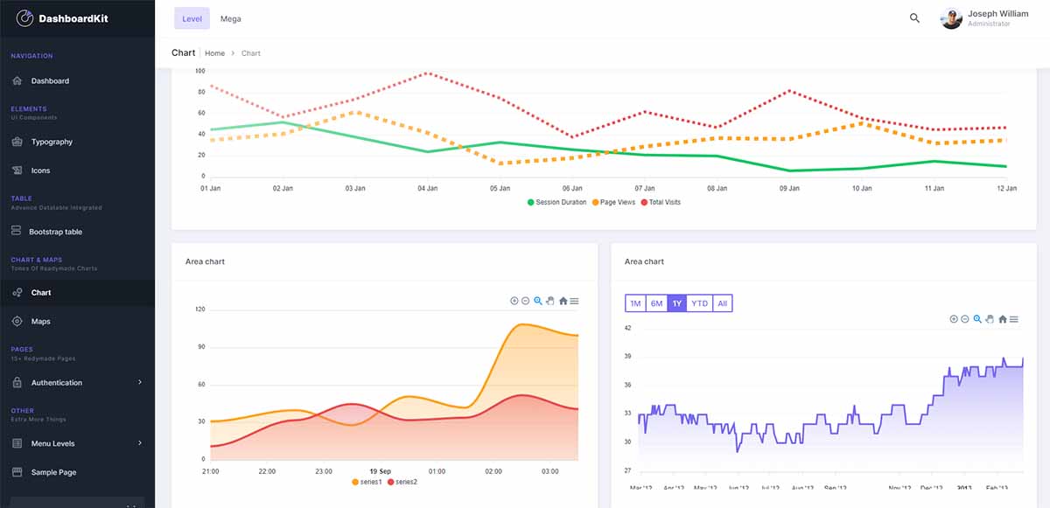Viewport: 1050px width, 508px height.
Task: Activate the selection zoom magnifier on the right chart
Action: (x=977, y=319)
